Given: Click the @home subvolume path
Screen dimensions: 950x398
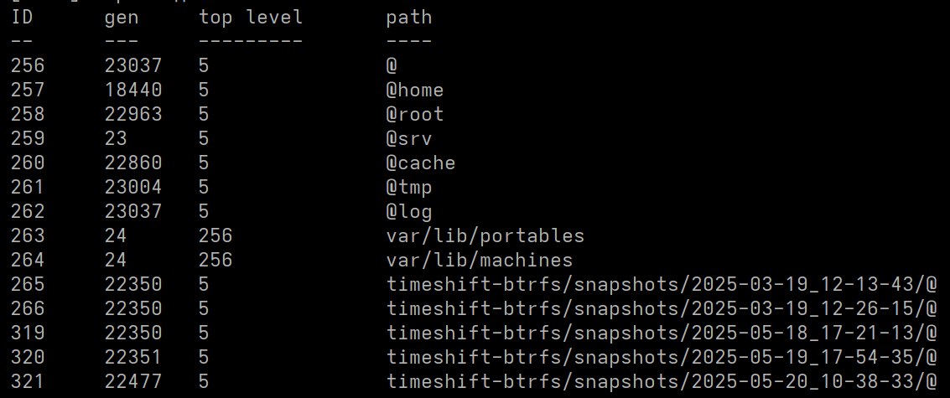Looking at the screenshot, I should click(x=415, y=90).
